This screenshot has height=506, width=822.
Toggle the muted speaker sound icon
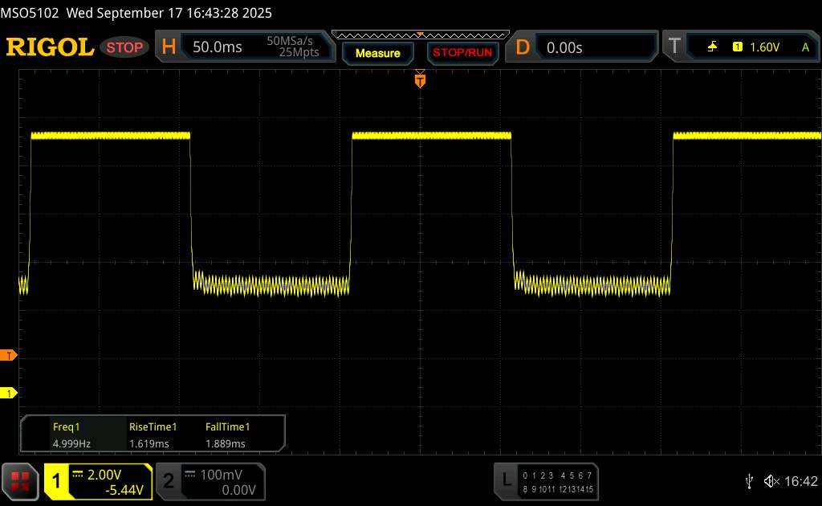tap(771, 480)
